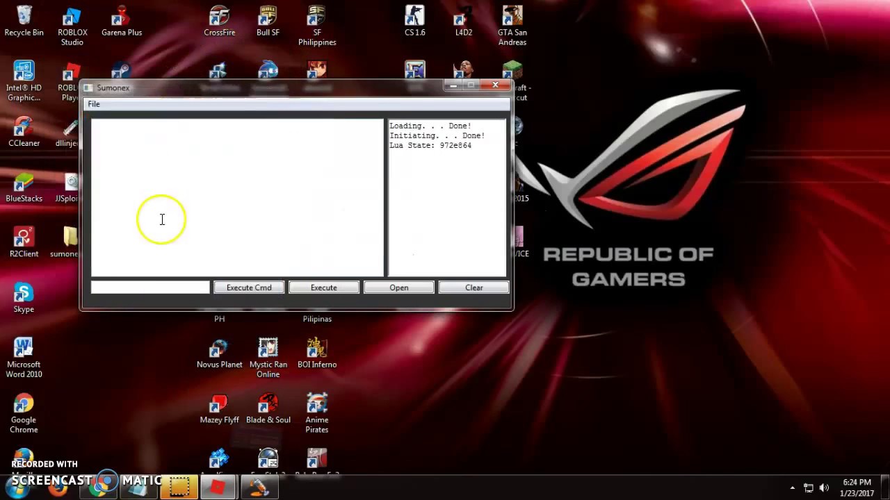Select the GTA San Andreas desktop icon
The width and height of the screenshot is (890, 500).
coord(512,26)
